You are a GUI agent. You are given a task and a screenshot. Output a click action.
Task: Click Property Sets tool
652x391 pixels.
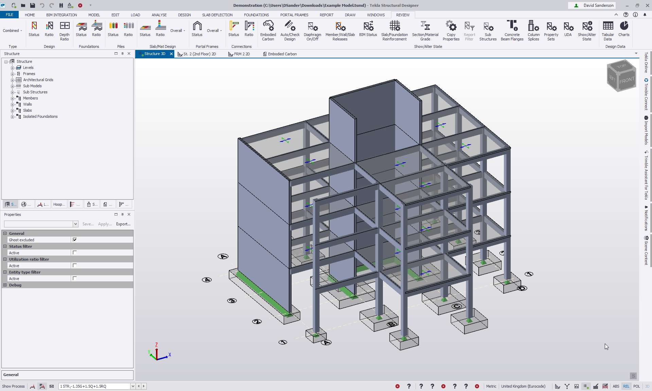click(x=551, y=31)
